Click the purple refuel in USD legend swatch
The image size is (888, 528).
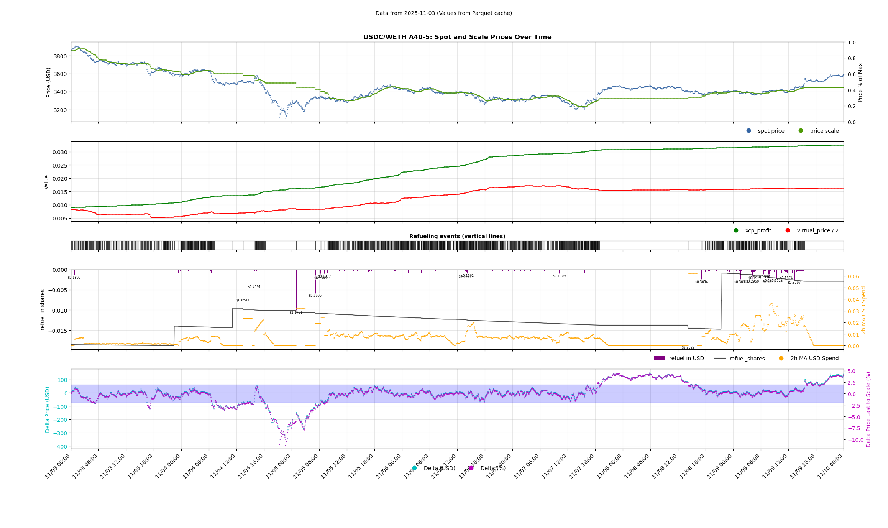[659, 358]
